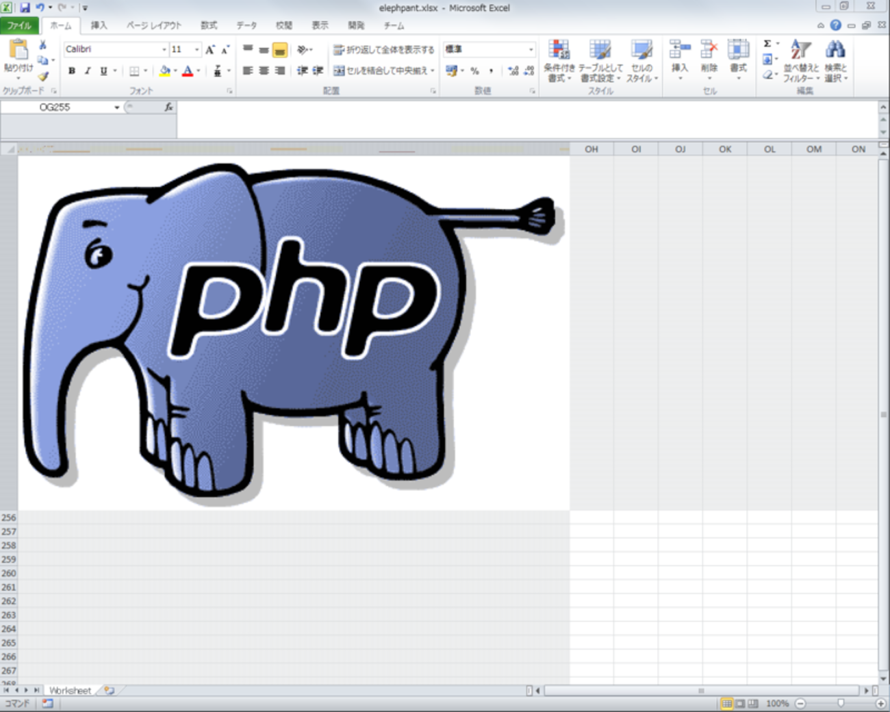Toggle center horizontal alignment
The height and width of the screenshot is (712, 890).
pos(264,71)
